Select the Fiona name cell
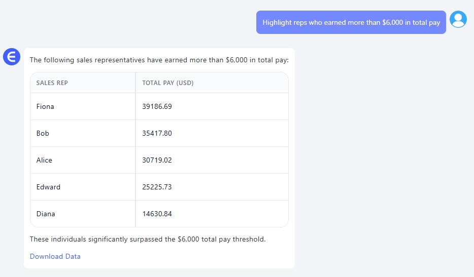The width and height of the screenshot is (474, 277). click(x=45, y=106)
